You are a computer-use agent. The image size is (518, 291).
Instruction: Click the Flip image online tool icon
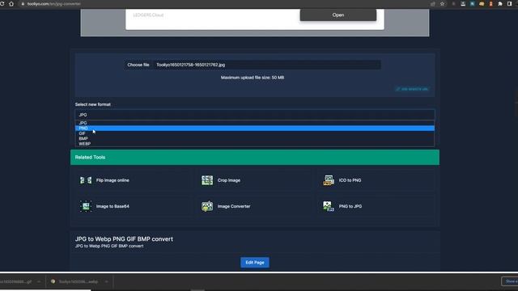(x=86, y=180)
